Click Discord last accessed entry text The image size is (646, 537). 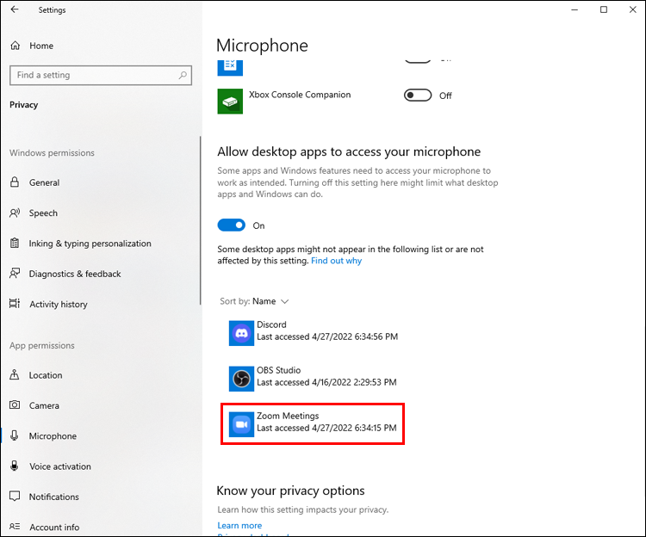click(327, 336)
